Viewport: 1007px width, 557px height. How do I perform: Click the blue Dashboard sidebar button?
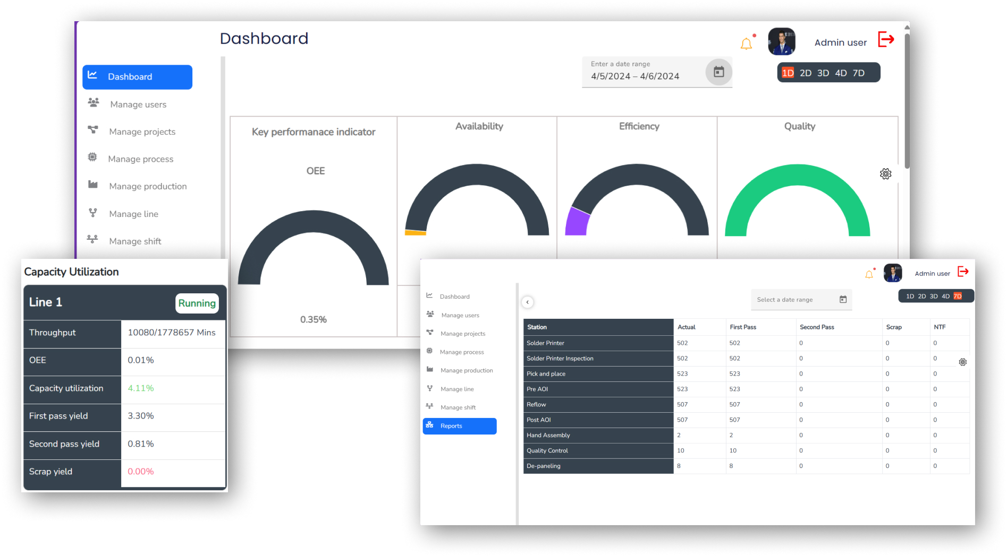[137, 77]
